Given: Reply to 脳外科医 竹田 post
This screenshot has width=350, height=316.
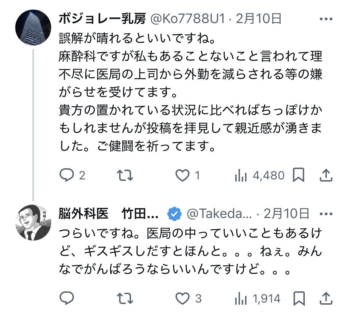Looking at the screenshot, I should tap(66, 298).
